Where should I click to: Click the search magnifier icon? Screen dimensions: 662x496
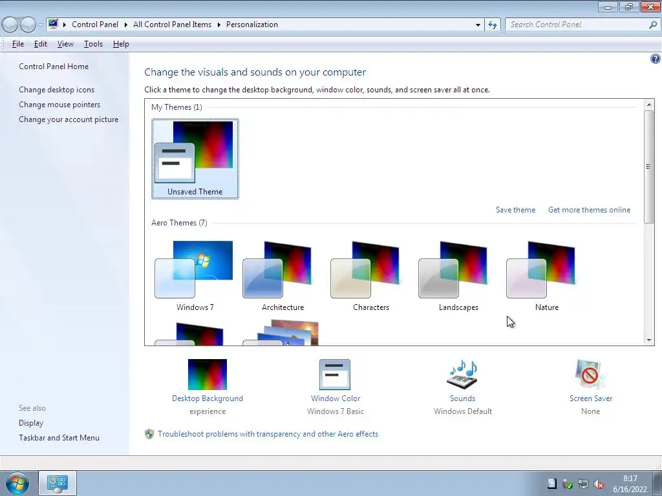coord(653,25)
